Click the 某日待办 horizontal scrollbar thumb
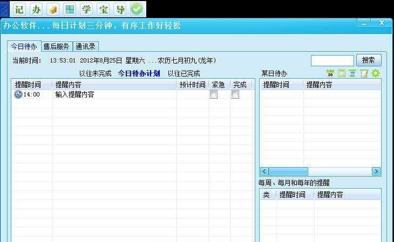 288,171
